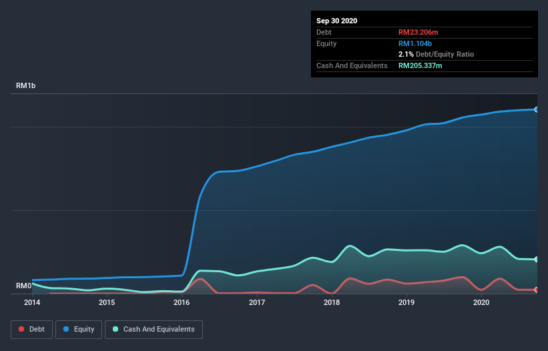Click the 2015 x-axis label

pyautogui.click(x=107, y=302)
